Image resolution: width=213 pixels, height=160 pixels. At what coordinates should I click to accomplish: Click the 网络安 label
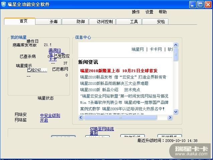(x=21, y=115)
